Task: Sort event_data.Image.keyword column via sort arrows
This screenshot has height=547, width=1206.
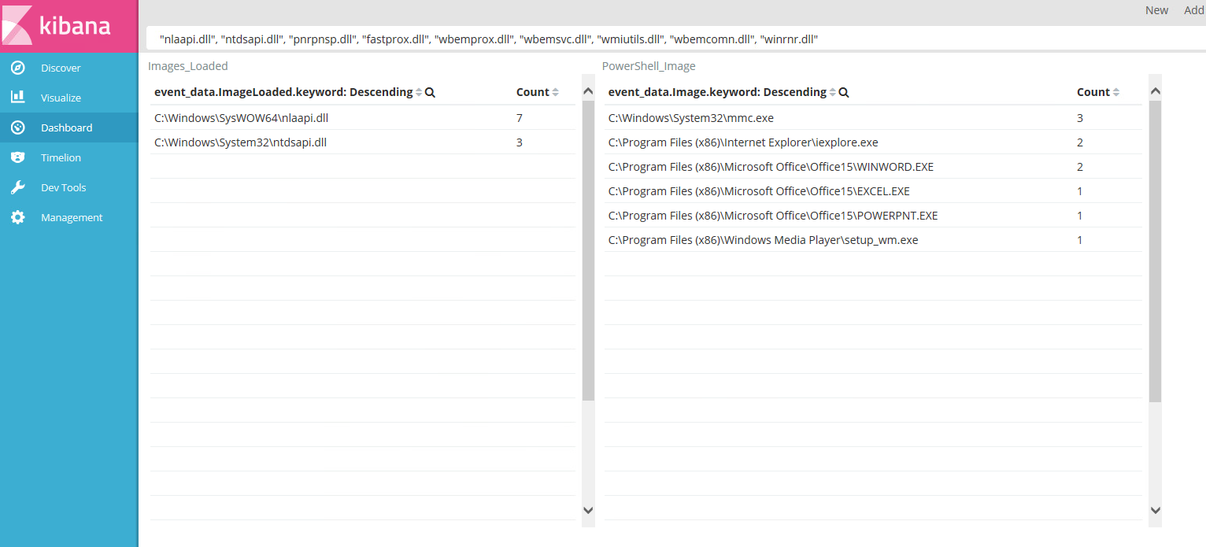Action: tap(833, 92)
